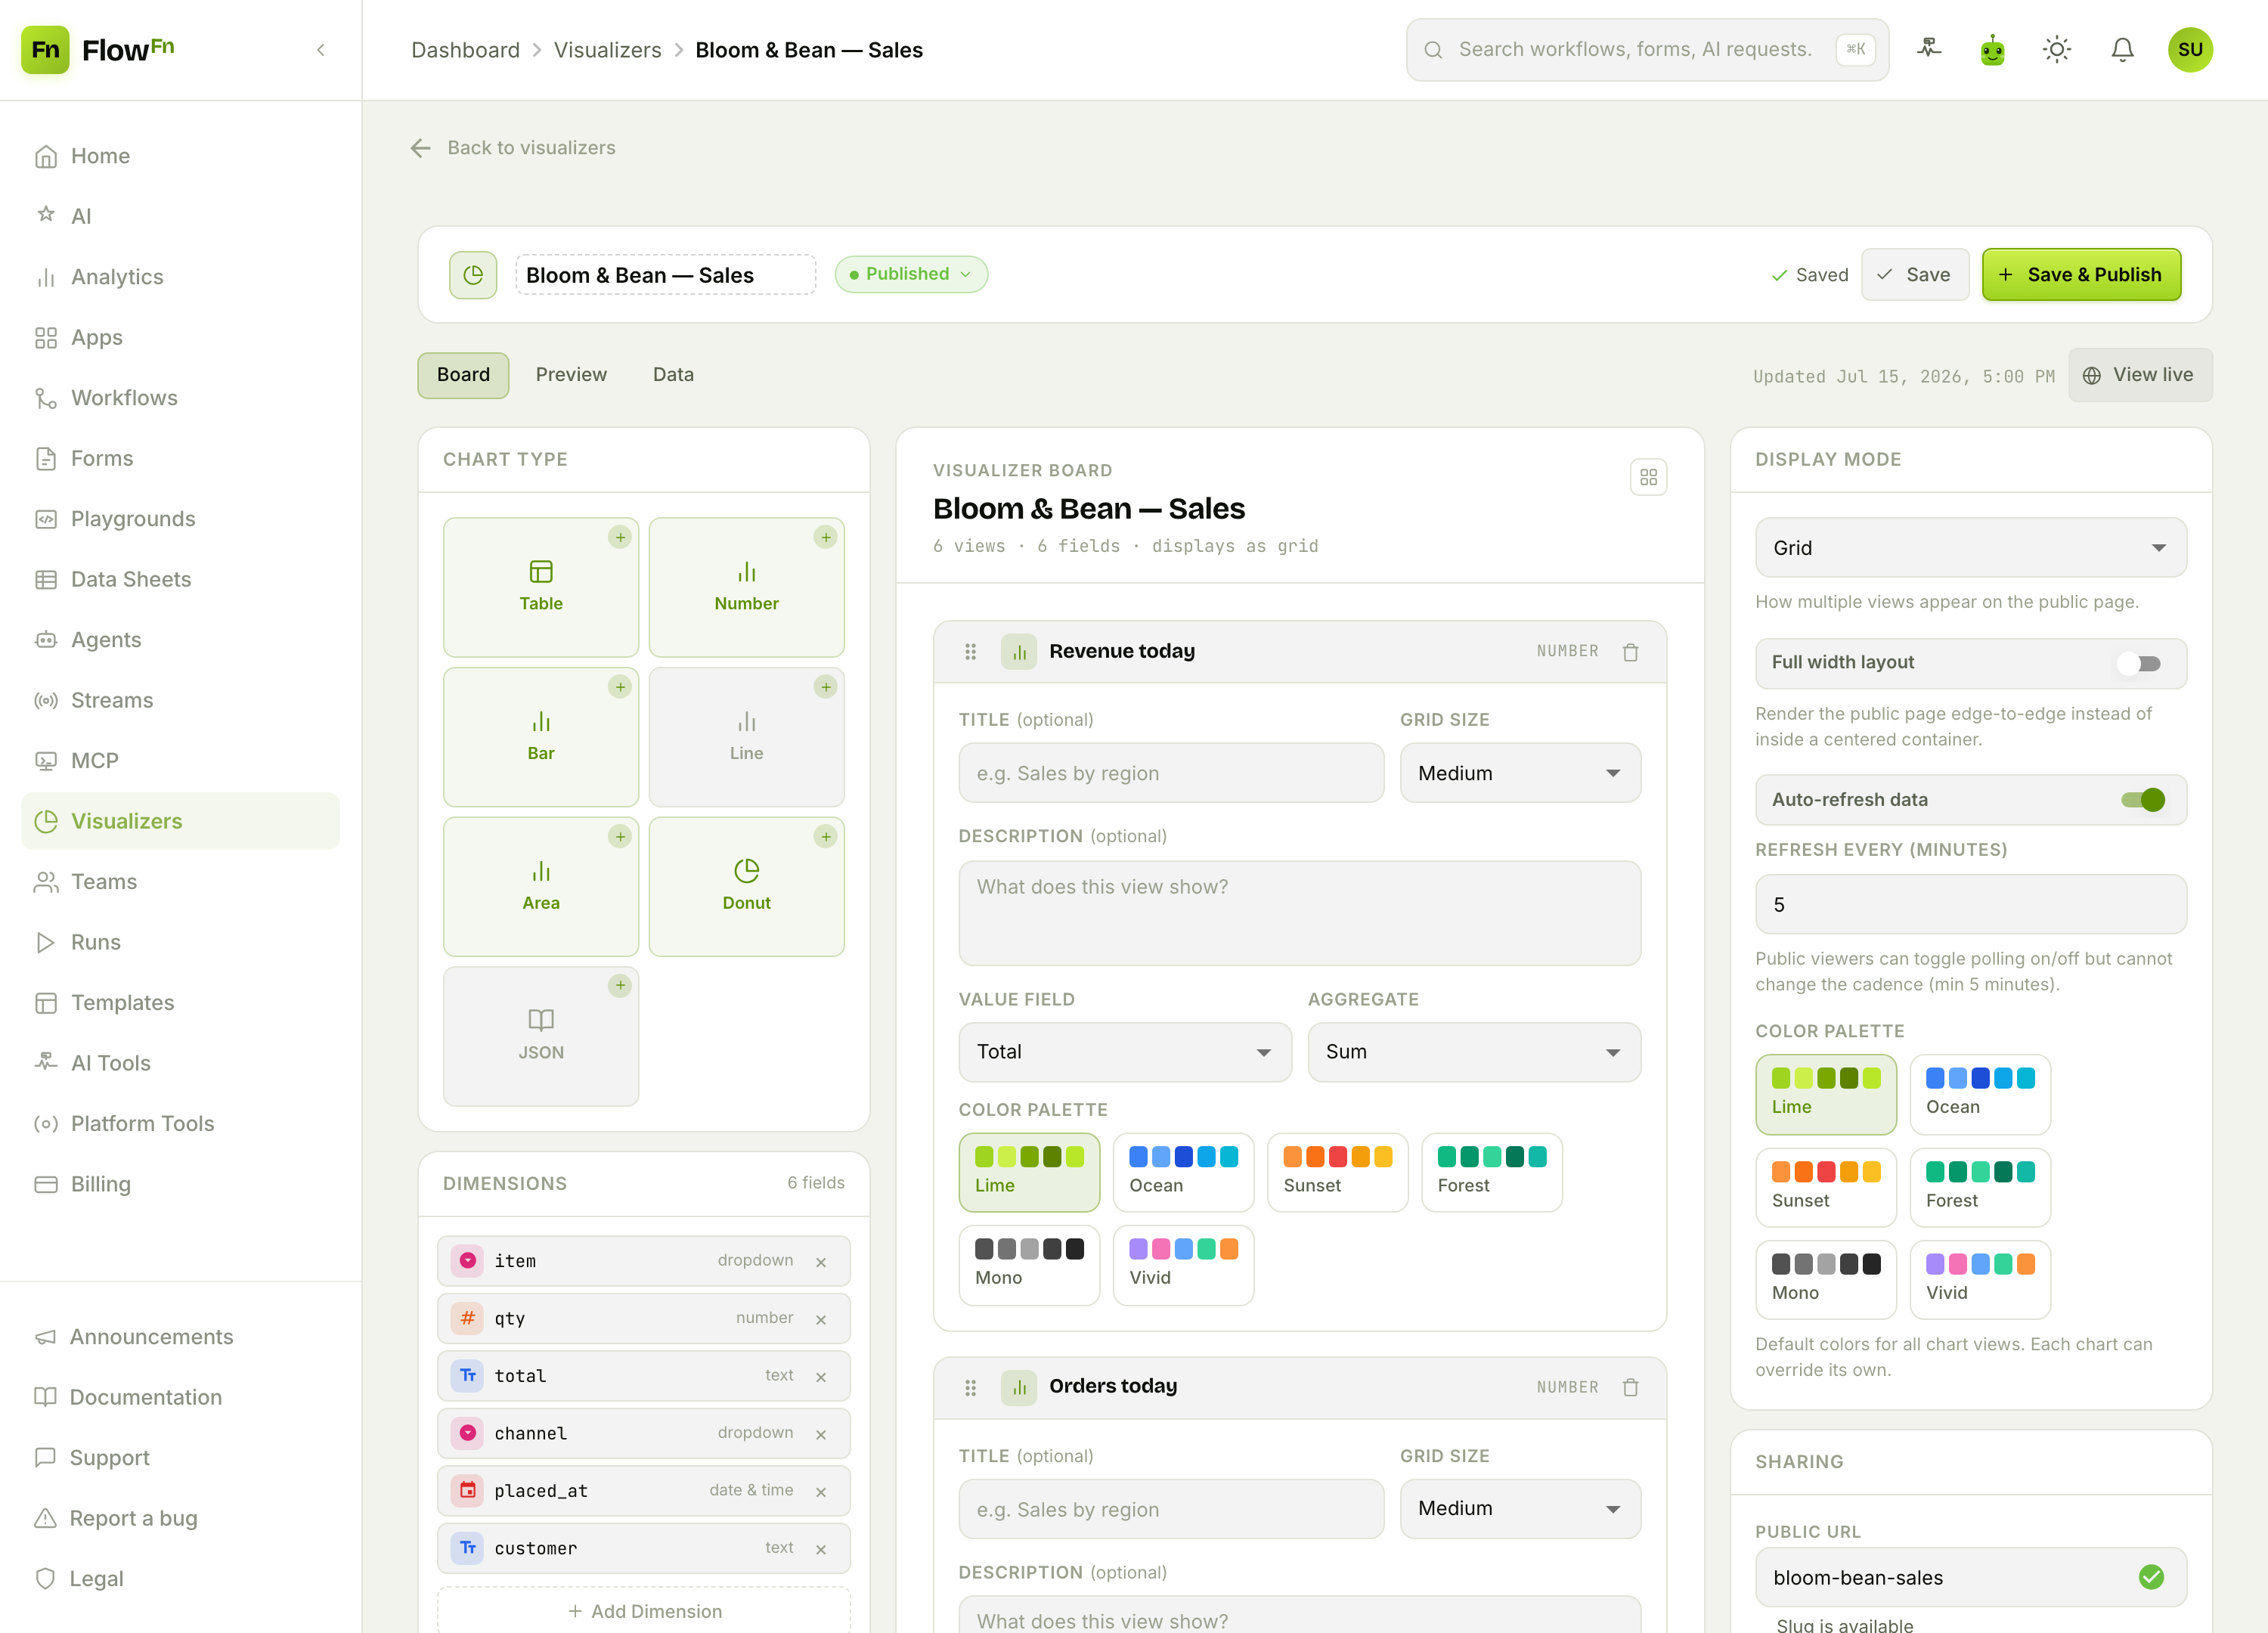2268x1633 pixels.
Task: Click Add Dimension
Action: [x=644, y=1611]
